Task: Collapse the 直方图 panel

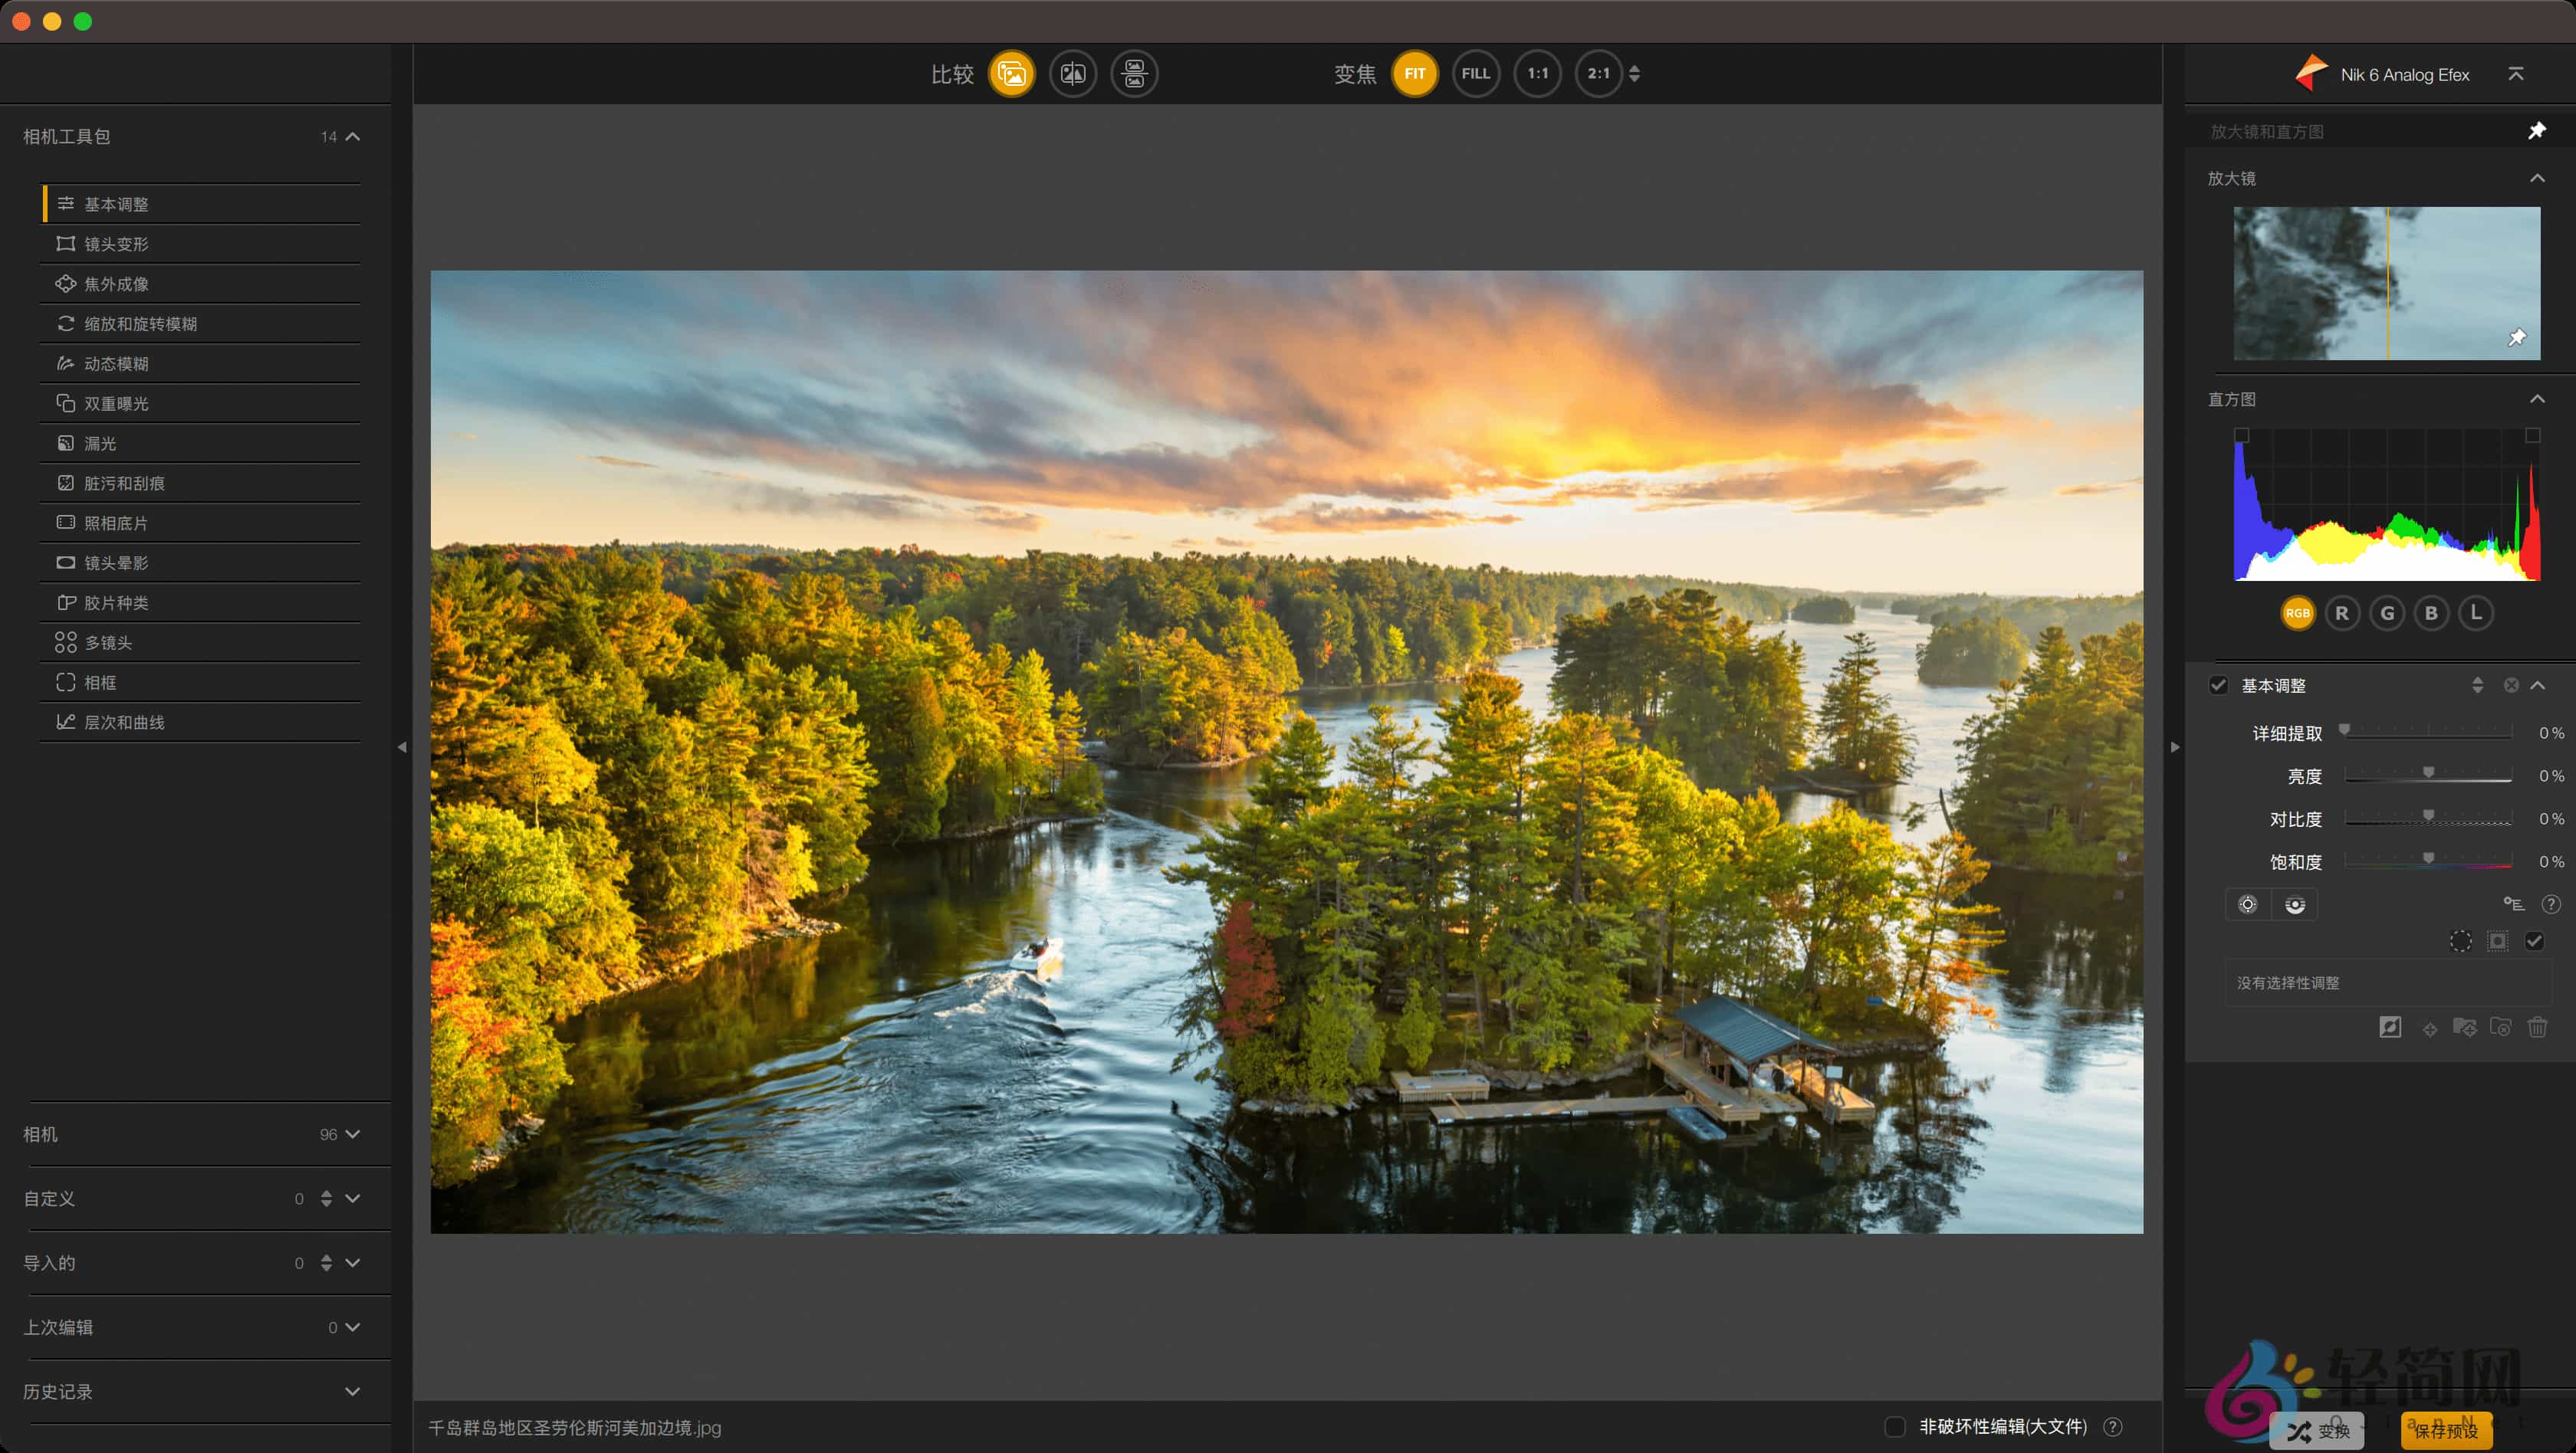Action: click(x=2537, y=399)
